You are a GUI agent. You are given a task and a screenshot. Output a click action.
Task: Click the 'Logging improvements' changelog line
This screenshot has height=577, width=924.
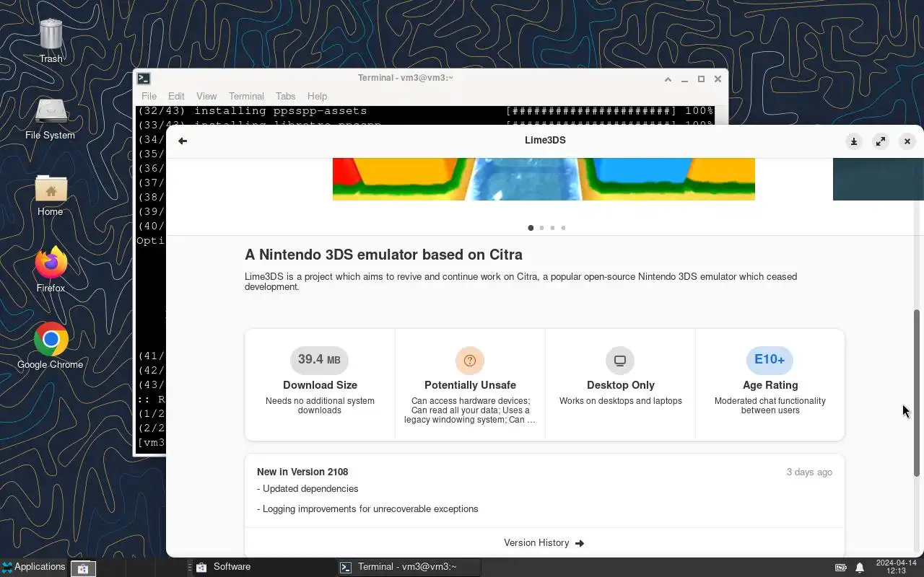point(367,508)
